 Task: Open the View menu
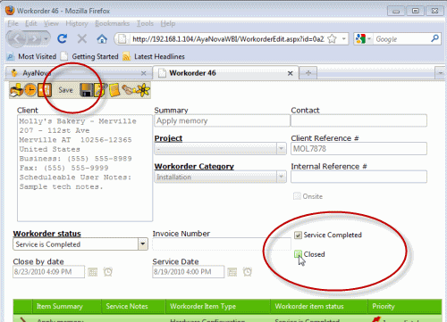pyautogui.click(x=51, y=23)
